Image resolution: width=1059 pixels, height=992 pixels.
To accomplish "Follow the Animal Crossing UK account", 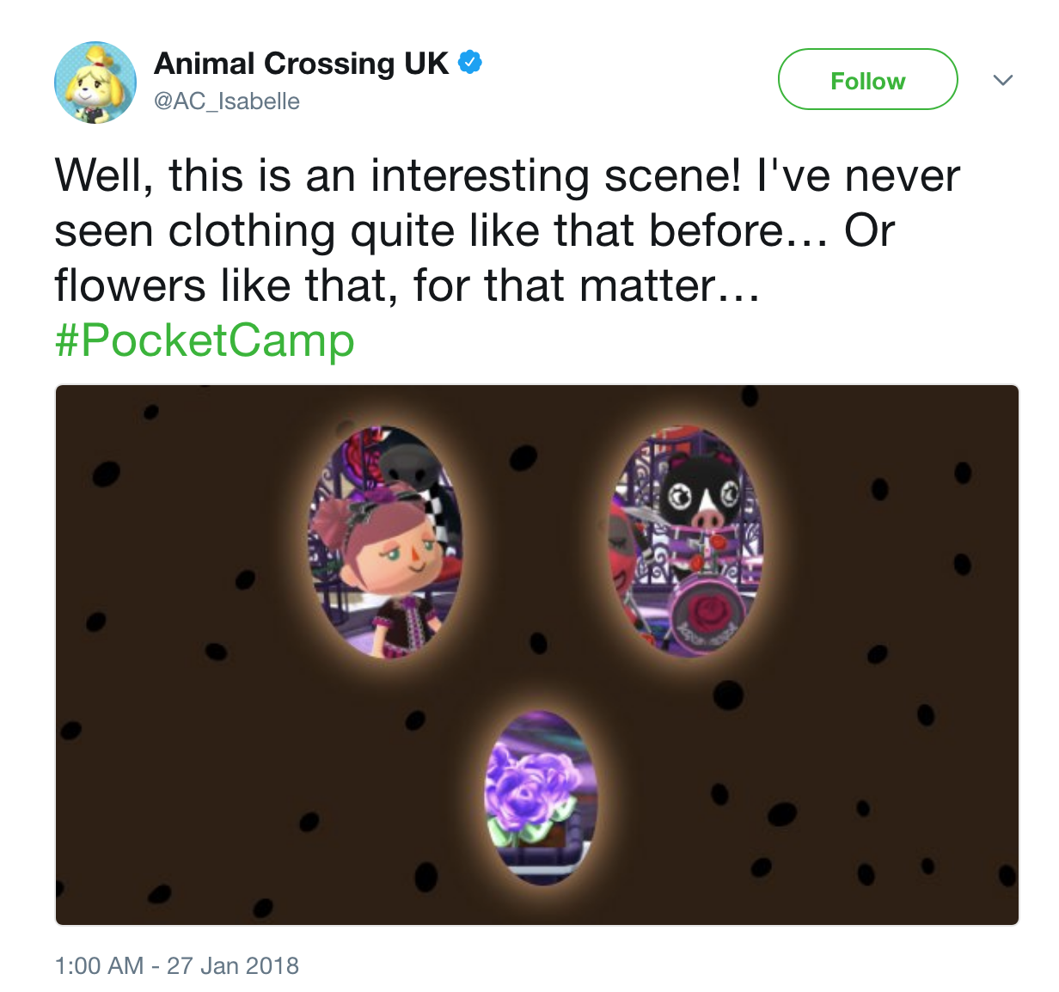I will click(x=867, y=80).
